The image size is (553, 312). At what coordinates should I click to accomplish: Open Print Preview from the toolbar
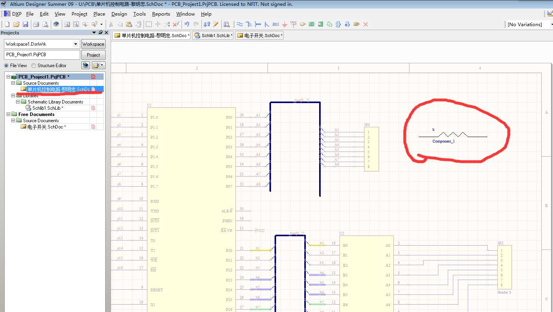point(45,24)
